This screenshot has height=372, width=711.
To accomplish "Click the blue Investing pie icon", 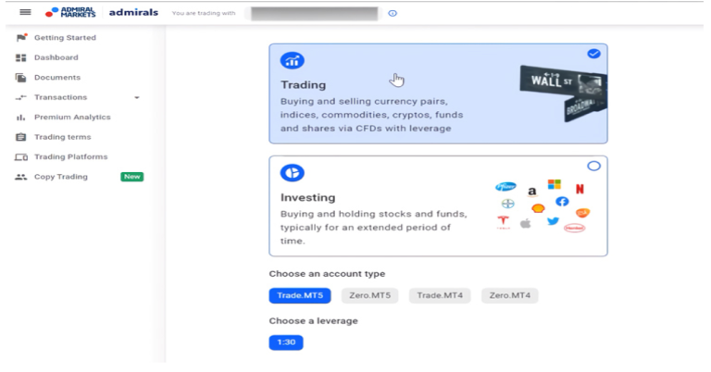I will click(292, 173).
